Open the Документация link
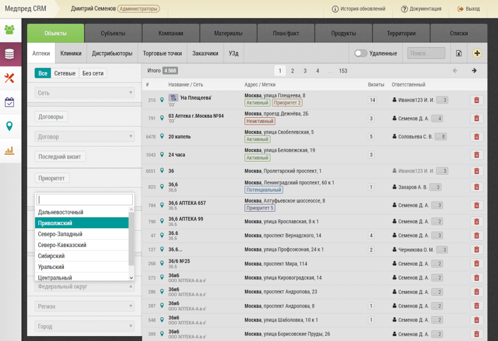498x341 pixels. point(426,9)
